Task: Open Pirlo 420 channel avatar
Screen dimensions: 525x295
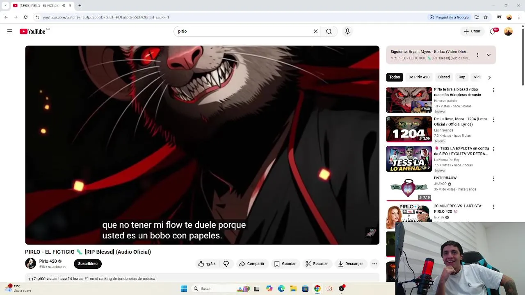Action: coord(31,263)
